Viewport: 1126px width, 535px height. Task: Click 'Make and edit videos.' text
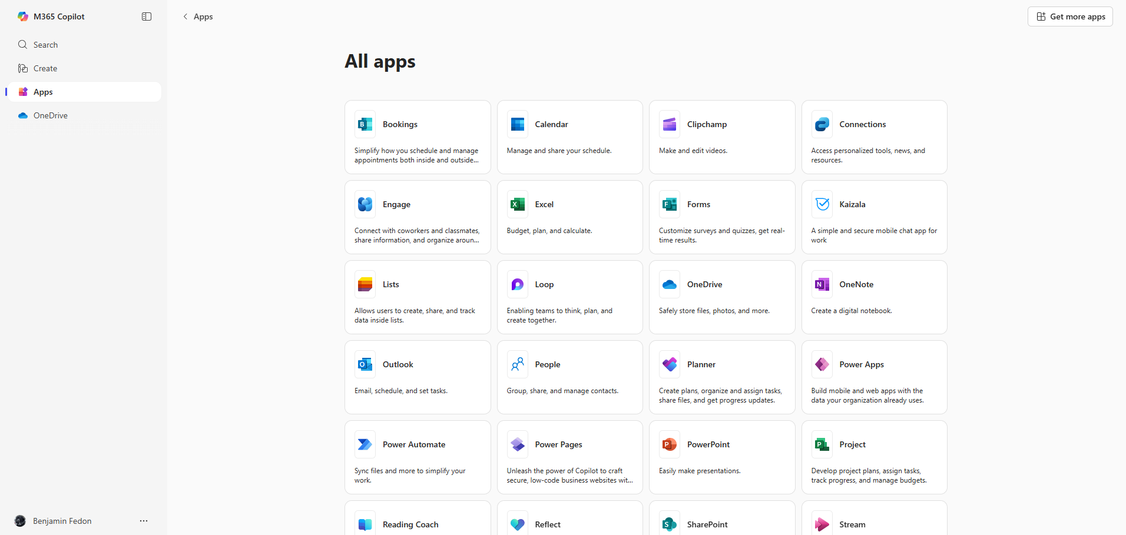(x=693, y=151)
